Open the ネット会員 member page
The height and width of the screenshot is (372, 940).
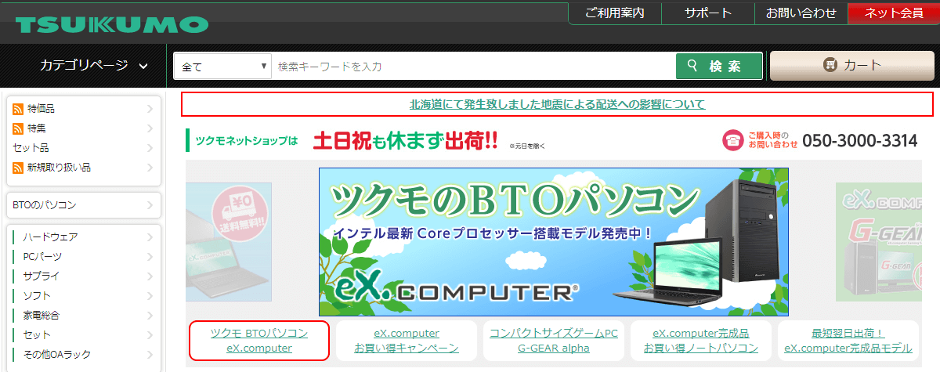click(893, 13)
